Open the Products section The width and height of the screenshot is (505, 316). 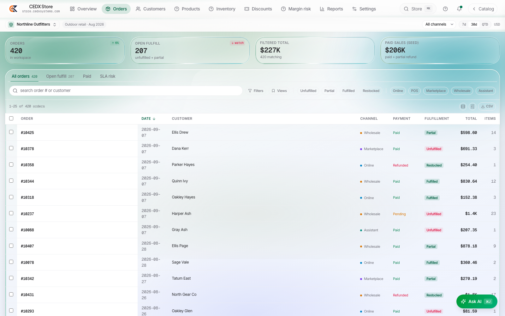point(187,9)
